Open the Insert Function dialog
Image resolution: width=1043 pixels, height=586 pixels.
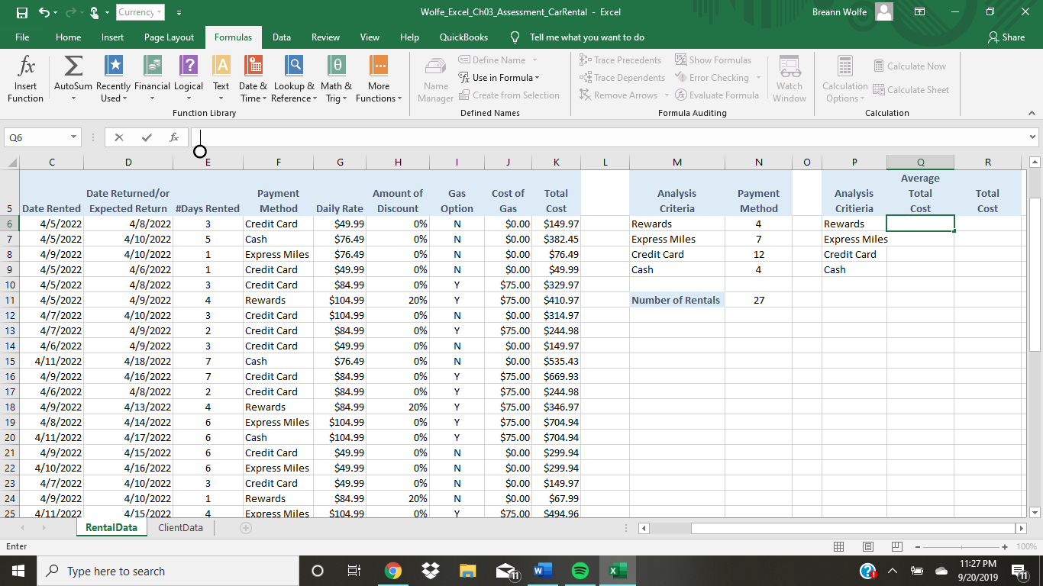click(25, 80)
